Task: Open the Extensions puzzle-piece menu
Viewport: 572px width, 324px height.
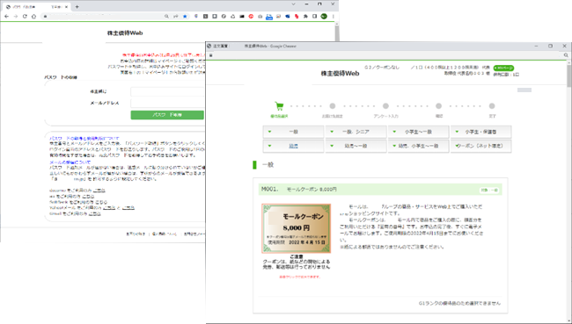Action: click(305, 17)
